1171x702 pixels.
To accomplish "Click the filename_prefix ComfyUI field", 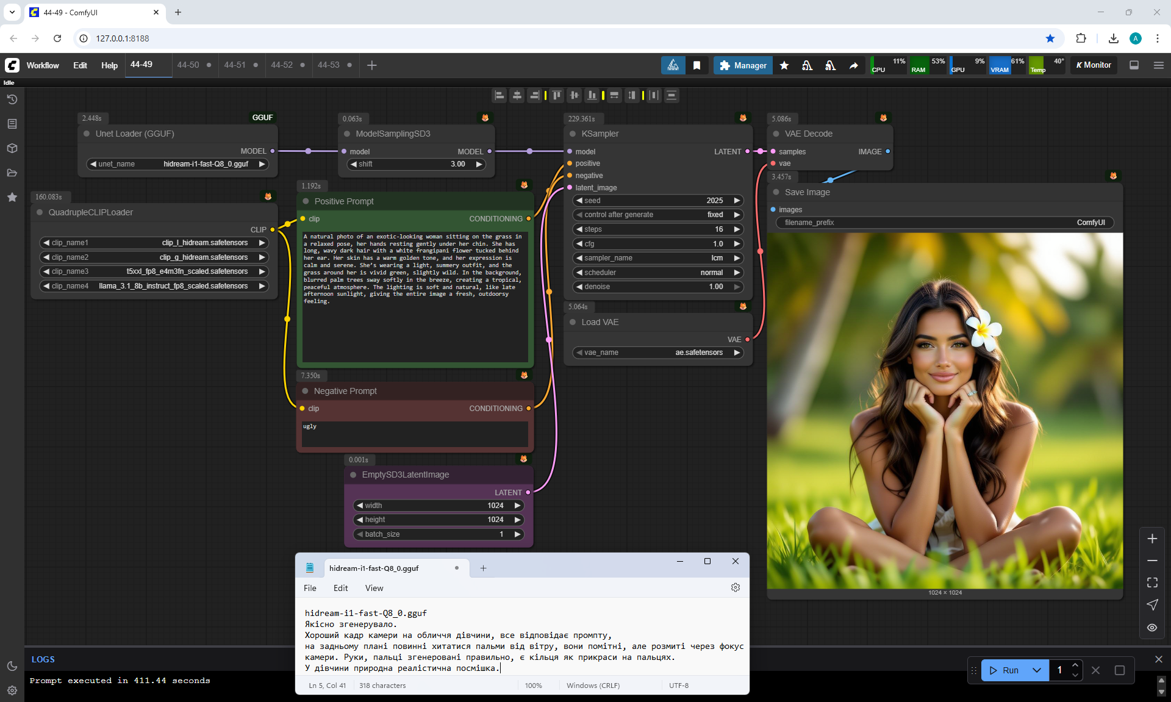I will click(944, 223).
